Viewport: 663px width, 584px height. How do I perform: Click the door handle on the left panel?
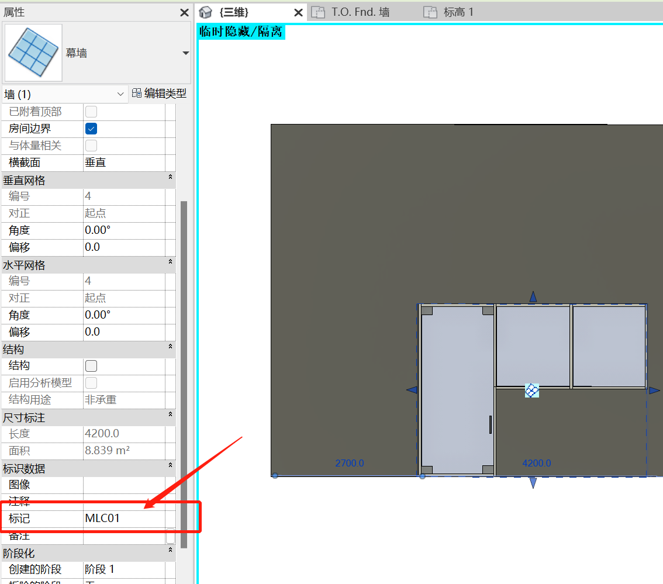[x=490, y=424]
